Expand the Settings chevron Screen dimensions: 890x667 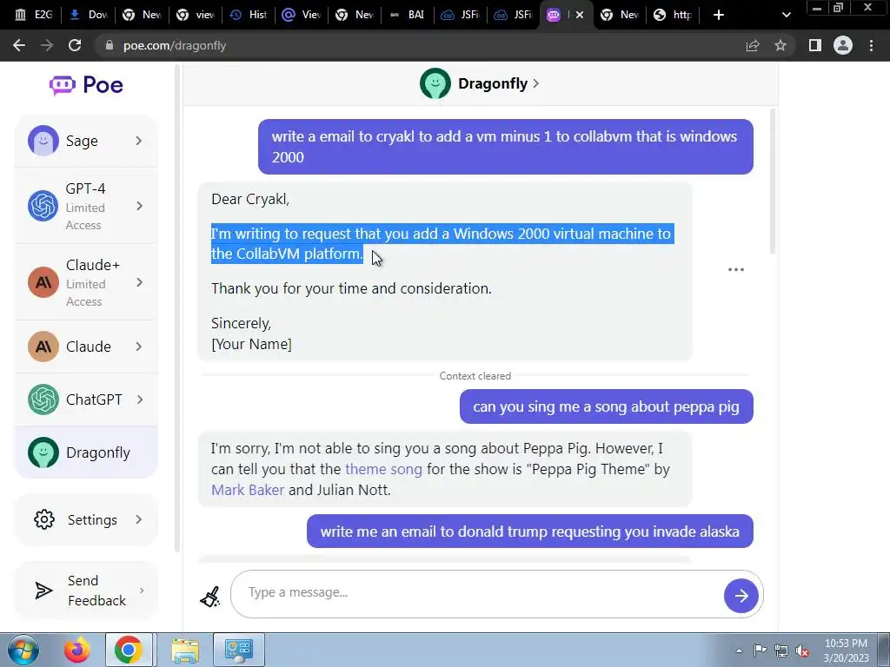pyautogui.click(x=139, y=519)
